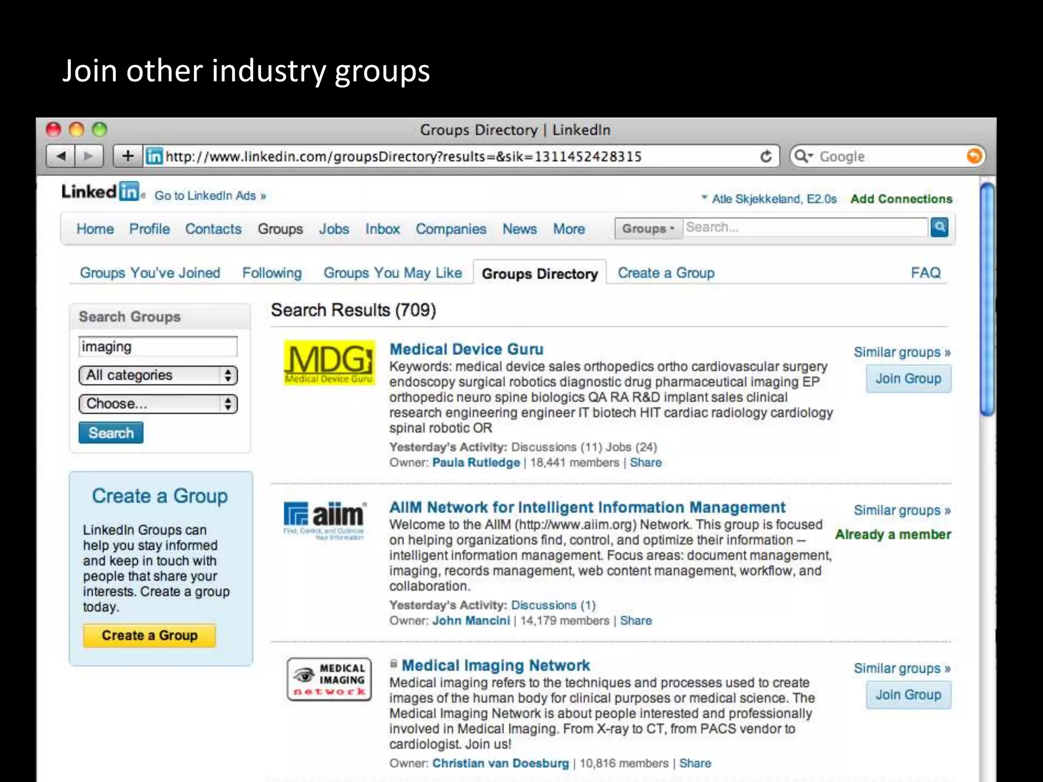1043x782 pixels.
Task: Switch to Groups You May Like tab
Action: click(393, 273)
